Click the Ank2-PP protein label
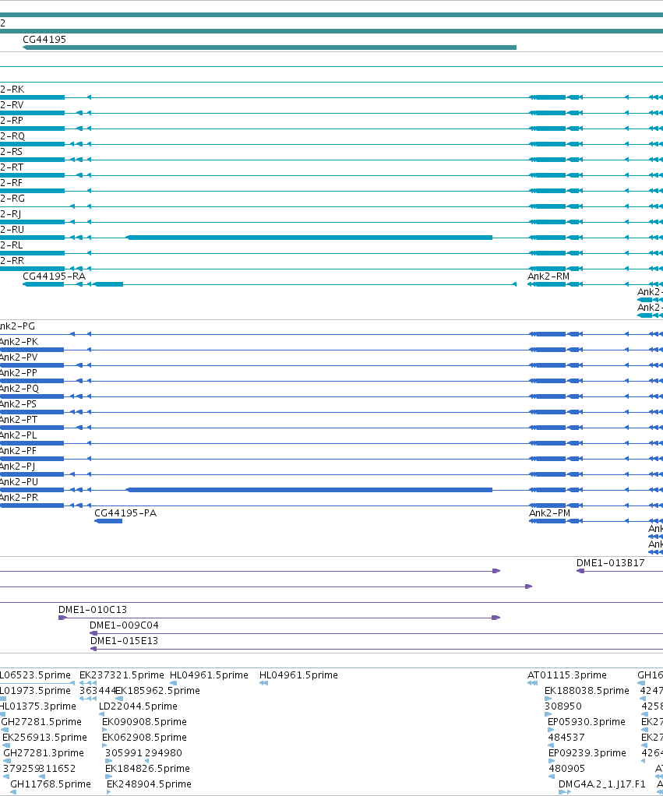 coord(19,373)
